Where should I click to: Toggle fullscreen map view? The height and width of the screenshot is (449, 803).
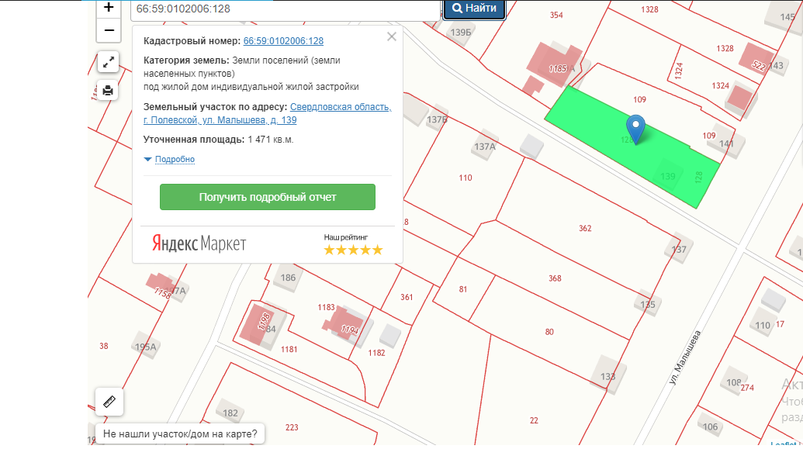tap(109, 61)
